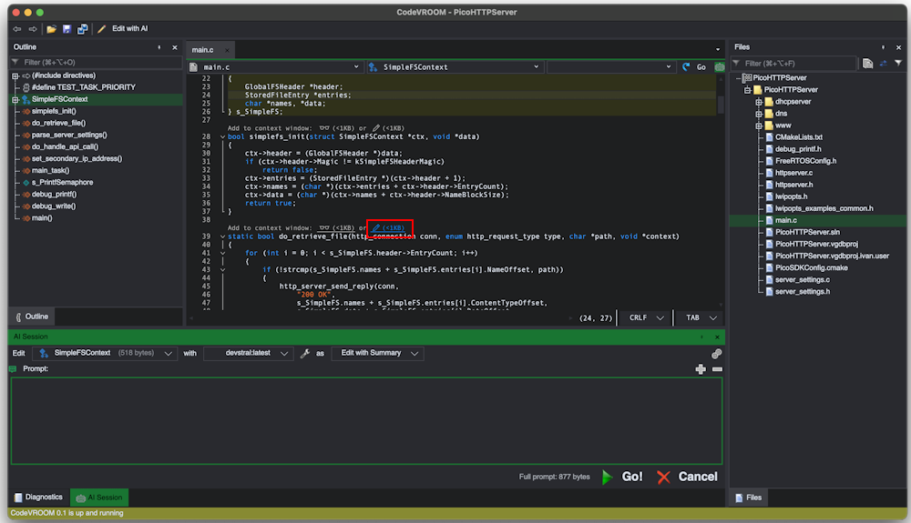Open the editor tab list dropdown arrow
911x523 pixels.
[718, 49]
